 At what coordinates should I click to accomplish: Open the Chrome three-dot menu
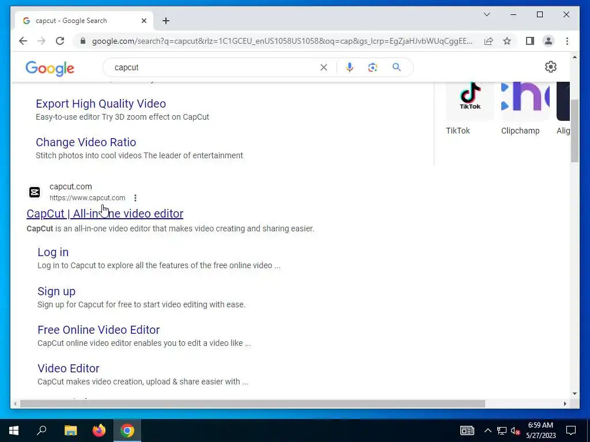click(x=567, y=41)
